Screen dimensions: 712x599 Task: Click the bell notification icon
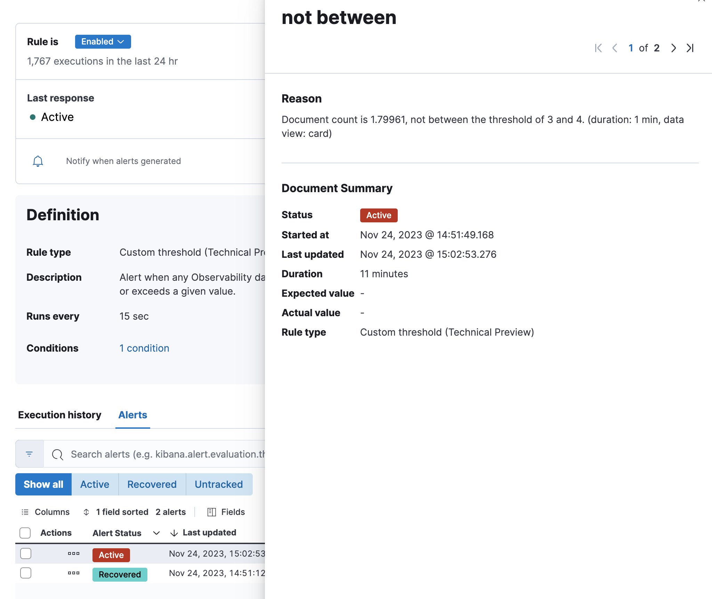38,161
